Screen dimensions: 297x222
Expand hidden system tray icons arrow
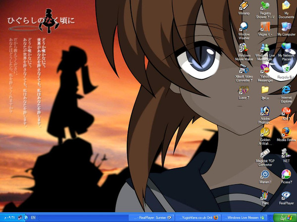26,218
